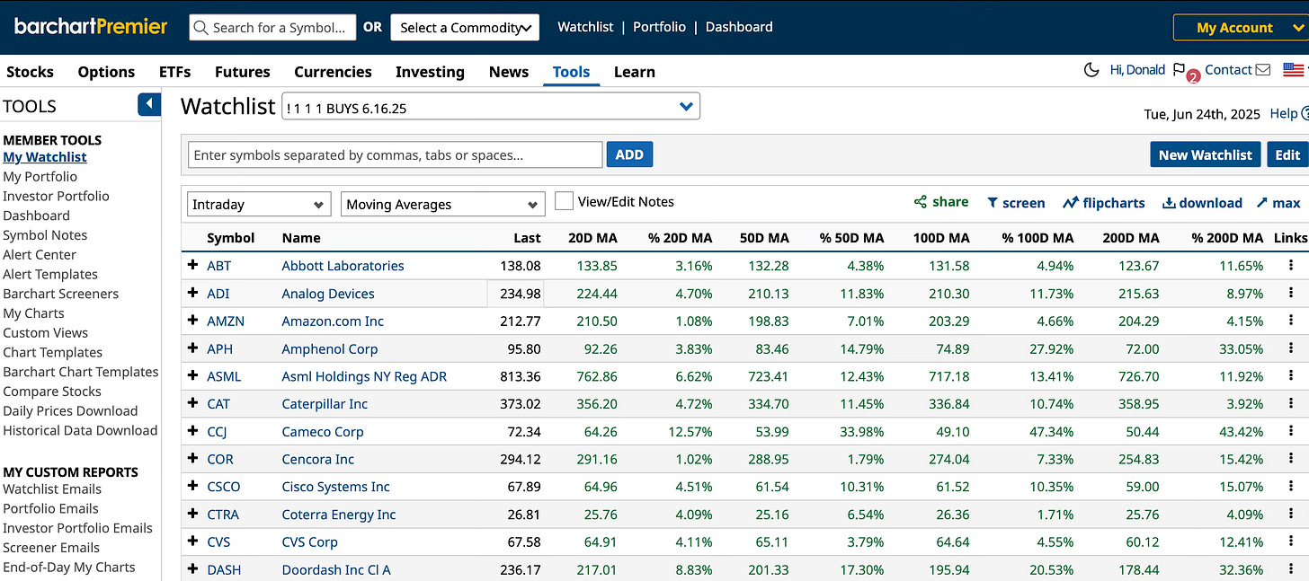
Task: Open flipcharts view
Action: click(1104, 203)
